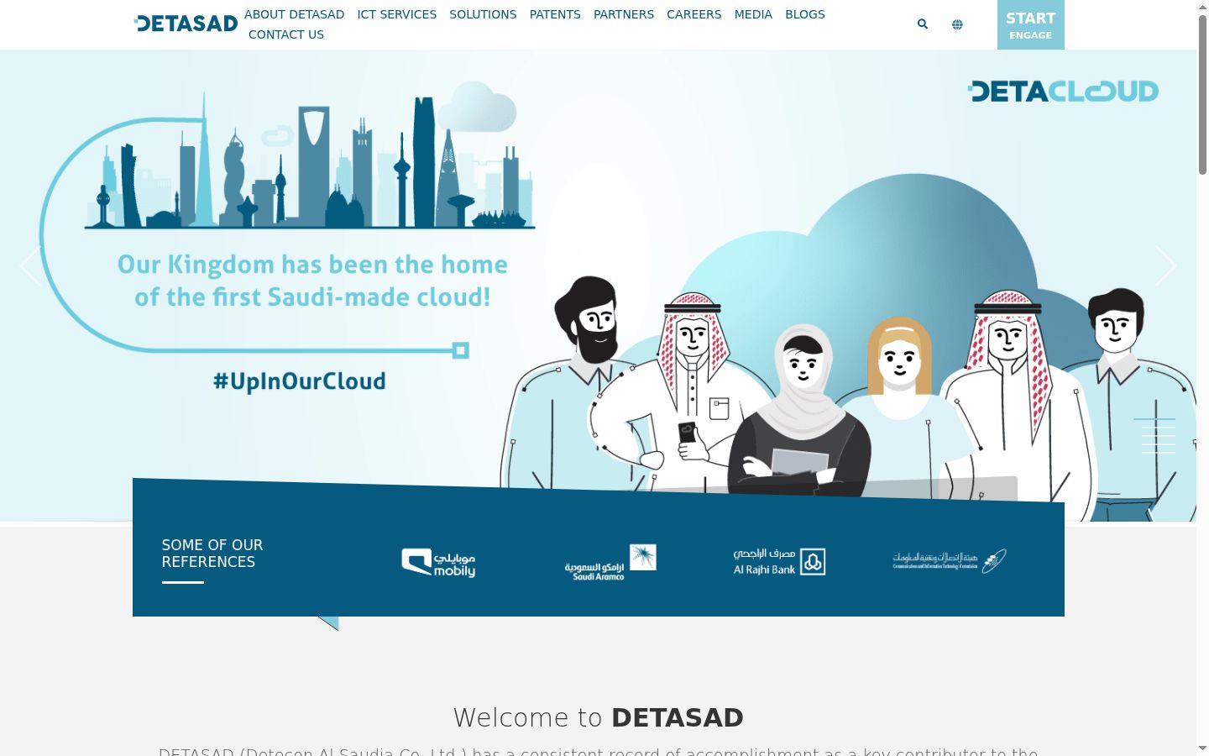Click the Mobily reference logo
The width and height of the screenshot is (1209, 756).
[438, 562]
